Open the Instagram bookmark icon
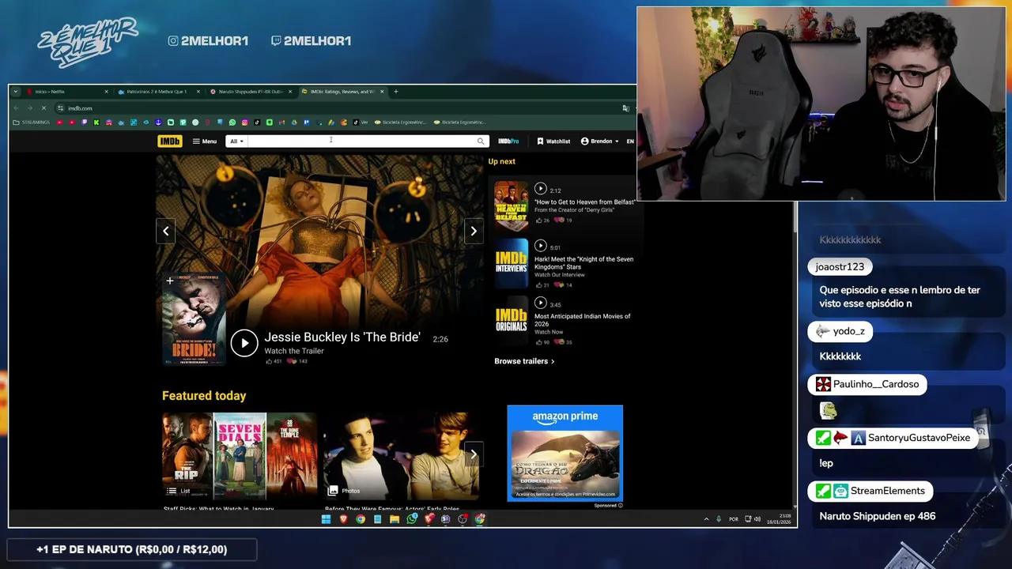1012x569 pixels. click(x=245, y=122)
